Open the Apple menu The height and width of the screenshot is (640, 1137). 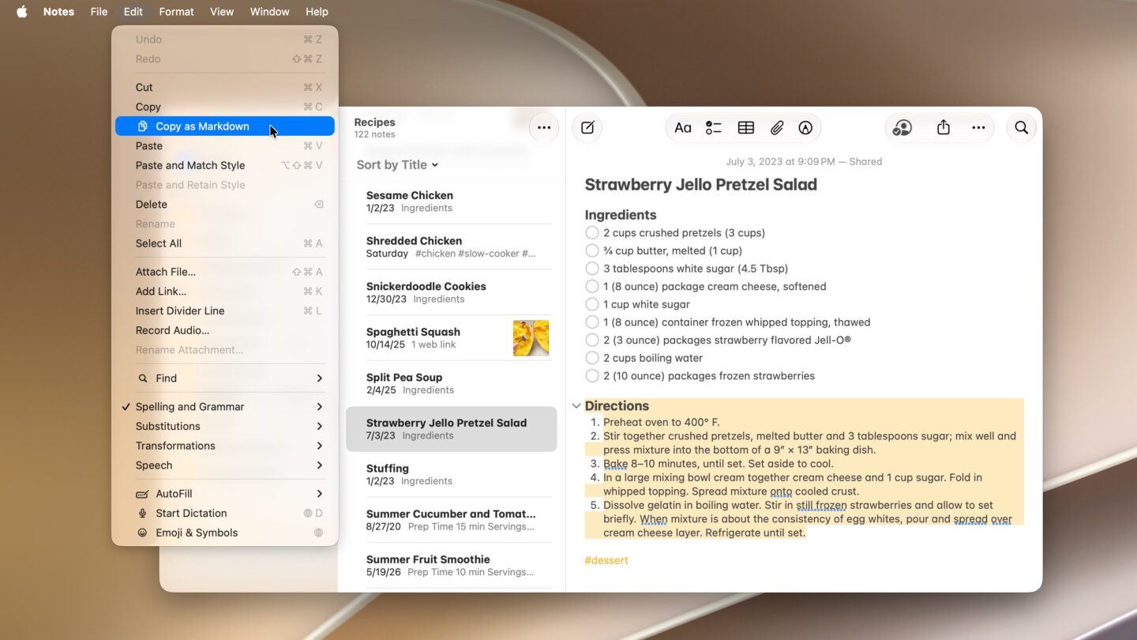tap(22, 12)
